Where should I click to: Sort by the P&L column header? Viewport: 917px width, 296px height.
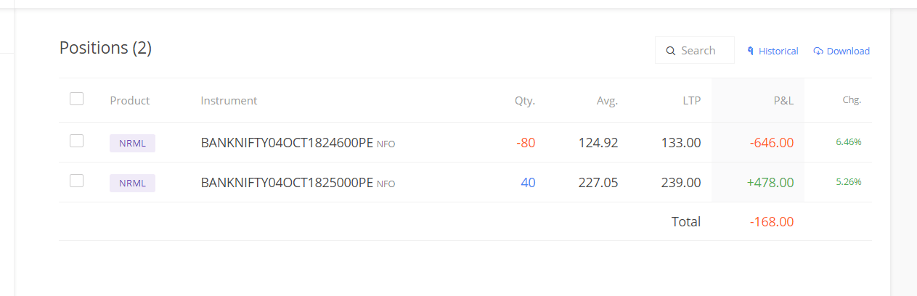click(x=783, y=100)
